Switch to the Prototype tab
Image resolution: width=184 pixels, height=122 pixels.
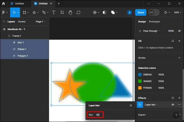pyautogui.click(x=154, y=21)
